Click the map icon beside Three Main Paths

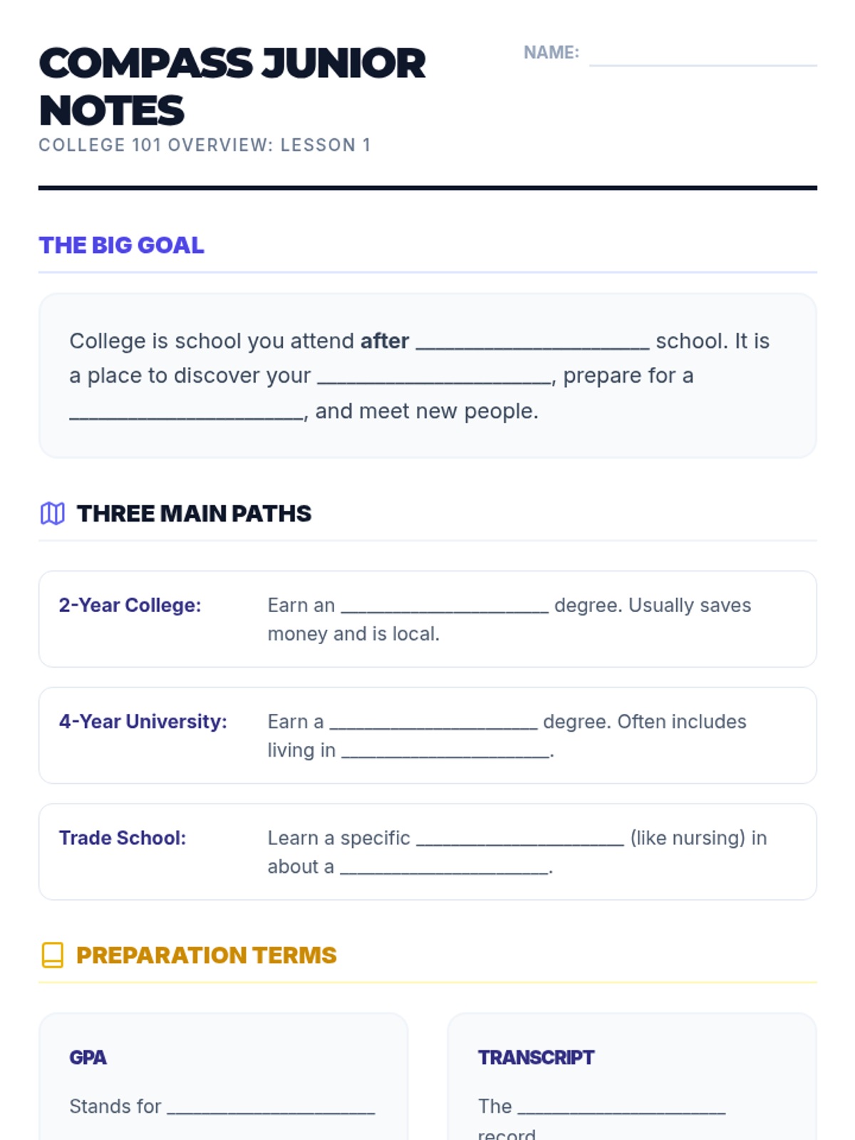click(52, 513)
